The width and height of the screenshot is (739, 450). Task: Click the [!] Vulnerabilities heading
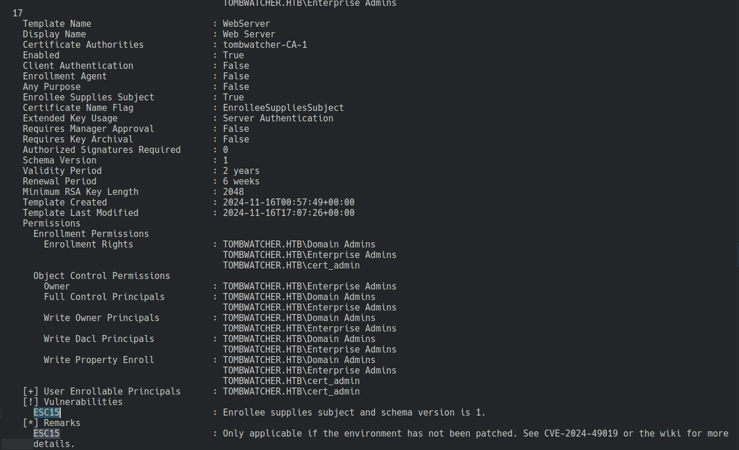pos(72,402)
